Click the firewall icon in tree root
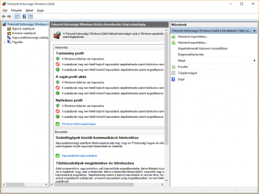The height and width of the screenshot is (194, 259). click(5, 24)
